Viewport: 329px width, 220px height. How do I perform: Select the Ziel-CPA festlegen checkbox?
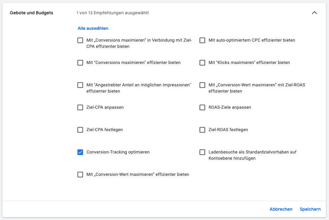pos(80,130)
